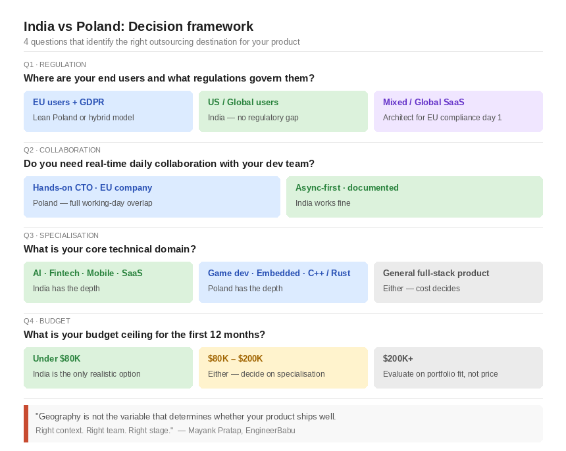Select the Under $80K budget card
The height and width of the screenshot is (451, 566).
click(x=108, y=368)
